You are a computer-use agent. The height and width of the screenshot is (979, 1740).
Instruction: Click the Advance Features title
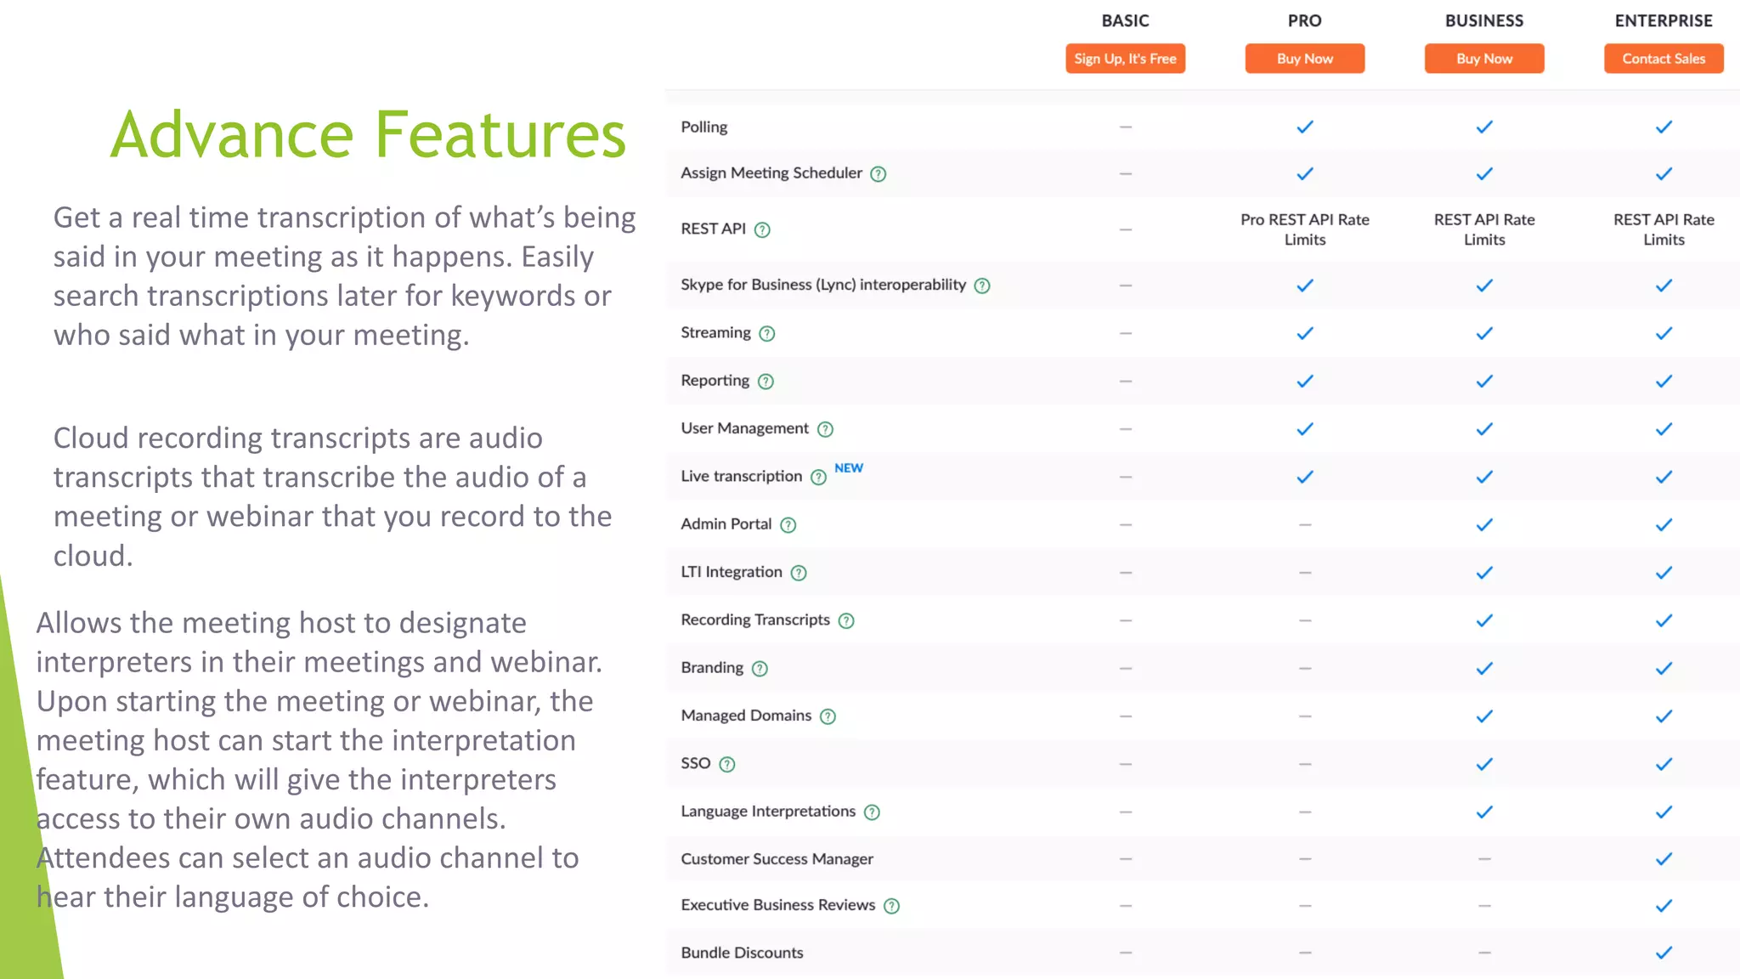coord(368,134)
